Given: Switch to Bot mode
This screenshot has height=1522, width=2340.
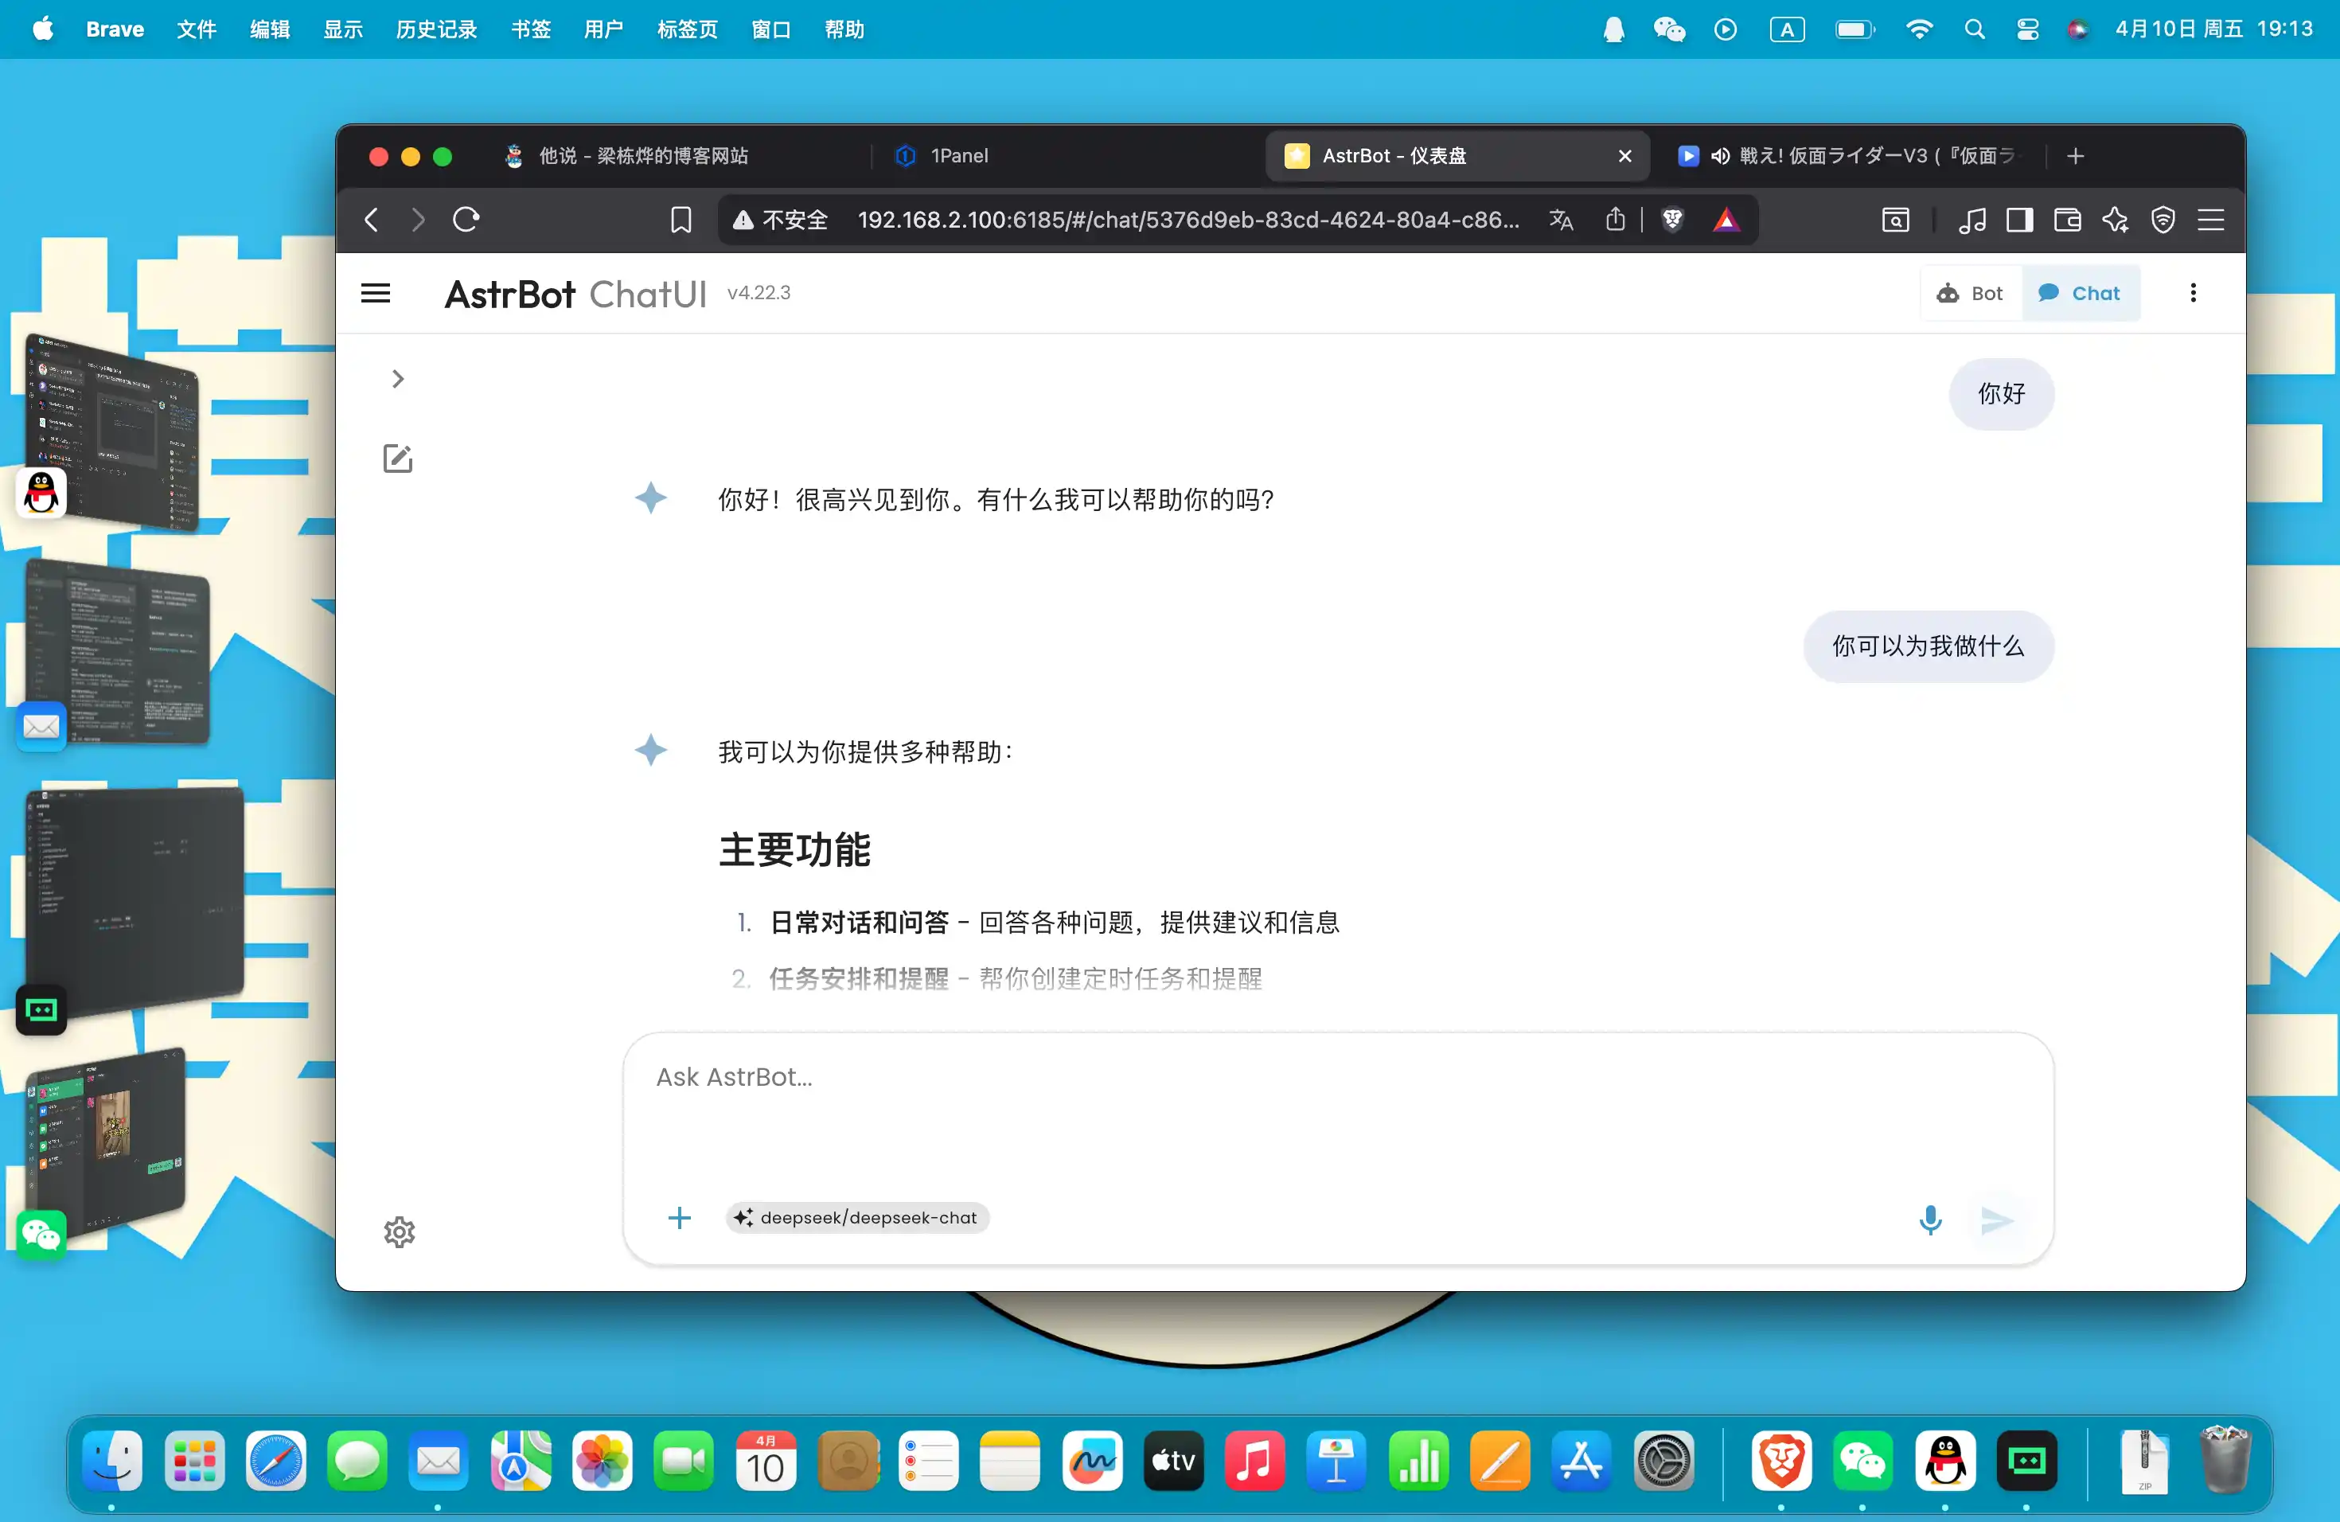Looking at the screenshot, I should pos(1971,293).
